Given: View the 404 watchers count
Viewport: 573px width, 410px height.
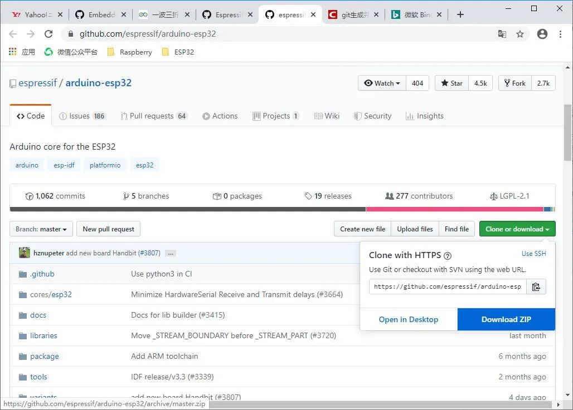Looking at the screenshot, I should pos(417,83).
